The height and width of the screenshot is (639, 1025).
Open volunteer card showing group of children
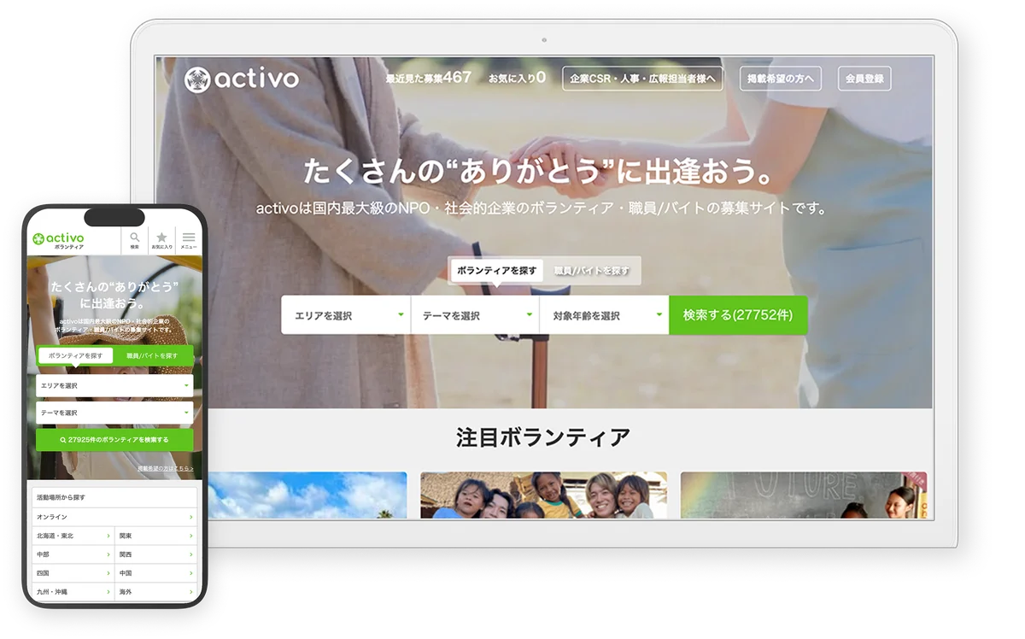[x=543, y=495]
